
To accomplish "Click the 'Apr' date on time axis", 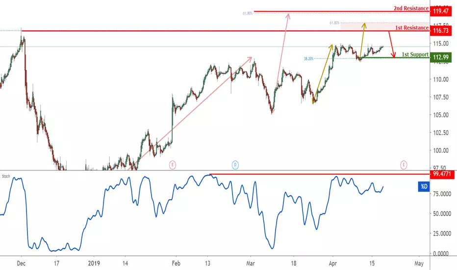I will tap(333, 263).
